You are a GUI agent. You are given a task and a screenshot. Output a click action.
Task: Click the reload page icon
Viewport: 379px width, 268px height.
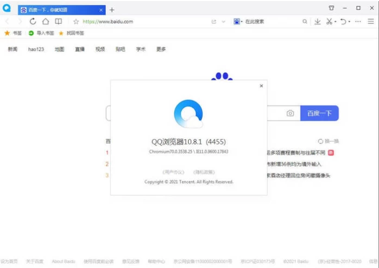[x=33, y=22]
